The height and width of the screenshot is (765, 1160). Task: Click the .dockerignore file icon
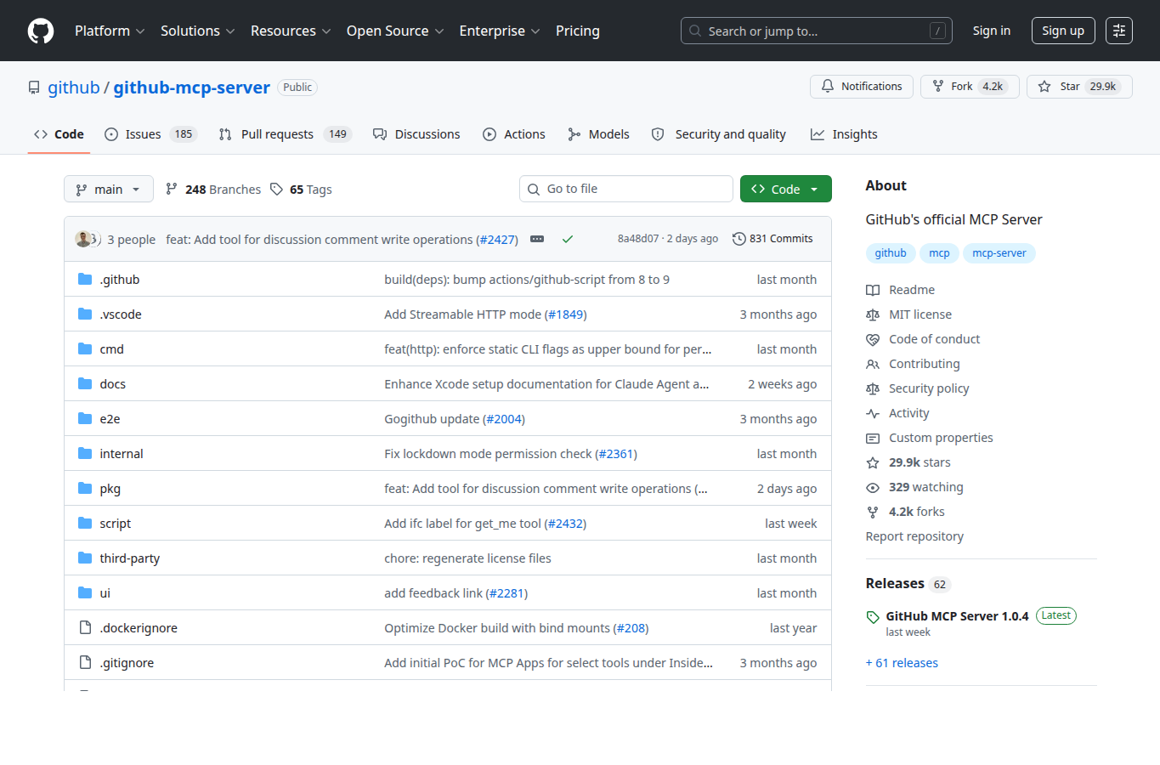(85, 627)
